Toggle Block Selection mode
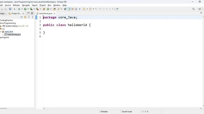 pyautogui.click(x=76, y=9)
